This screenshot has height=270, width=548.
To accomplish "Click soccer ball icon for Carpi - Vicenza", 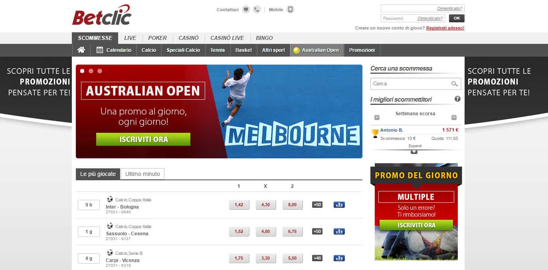I will click(110, 252).
